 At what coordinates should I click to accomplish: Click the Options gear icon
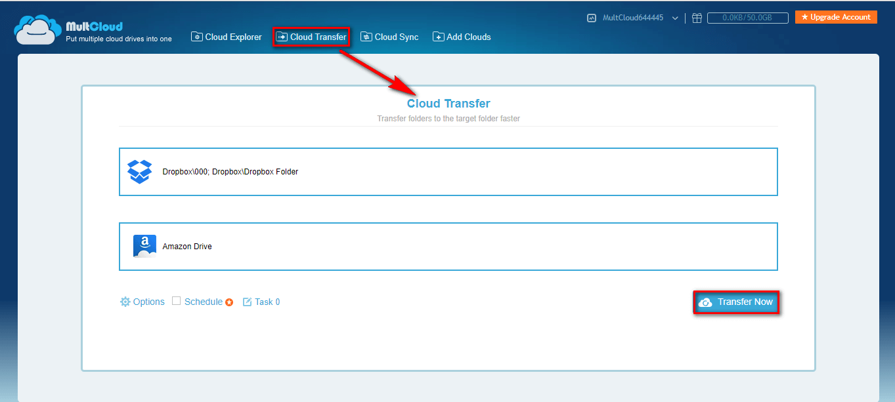tap(125, 302)
